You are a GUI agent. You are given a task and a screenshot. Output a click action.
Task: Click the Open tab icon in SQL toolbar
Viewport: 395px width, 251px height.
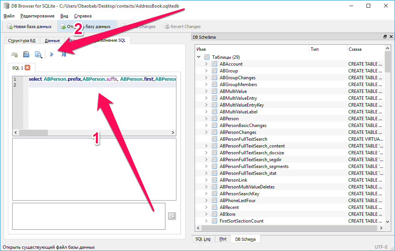tap(14, 55)
